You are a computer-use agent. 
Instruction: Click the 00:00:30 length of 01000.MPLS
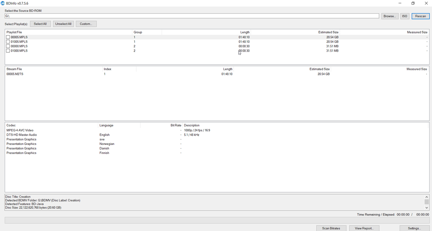[x=244, y=51]
